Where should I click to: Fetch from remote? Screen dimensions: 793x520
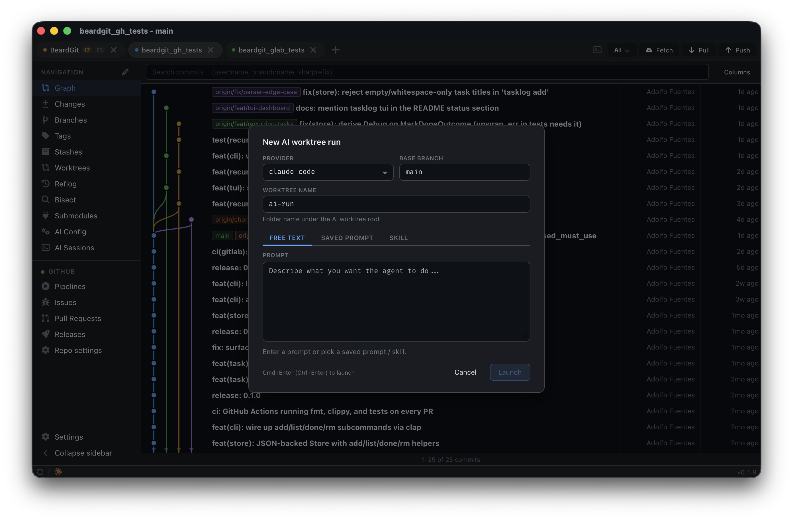[x=659, y=50]
